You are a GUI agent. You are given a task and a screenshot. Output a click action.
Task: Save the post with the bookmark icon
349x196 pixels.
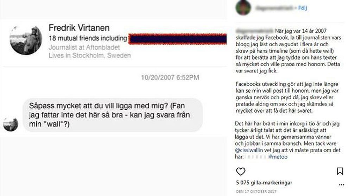pos(340,171)
